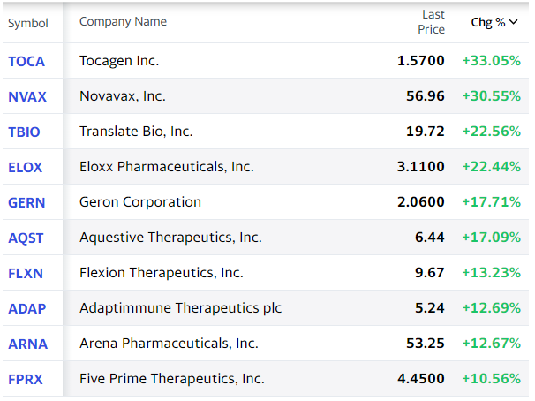Sort by the Company Name column header
This screenshot has height=401, width=535.
(x=123, y=22)
